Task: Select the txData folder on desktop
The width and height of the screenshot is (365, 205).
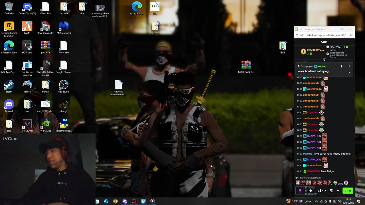Action: click(x=45, y=87)
